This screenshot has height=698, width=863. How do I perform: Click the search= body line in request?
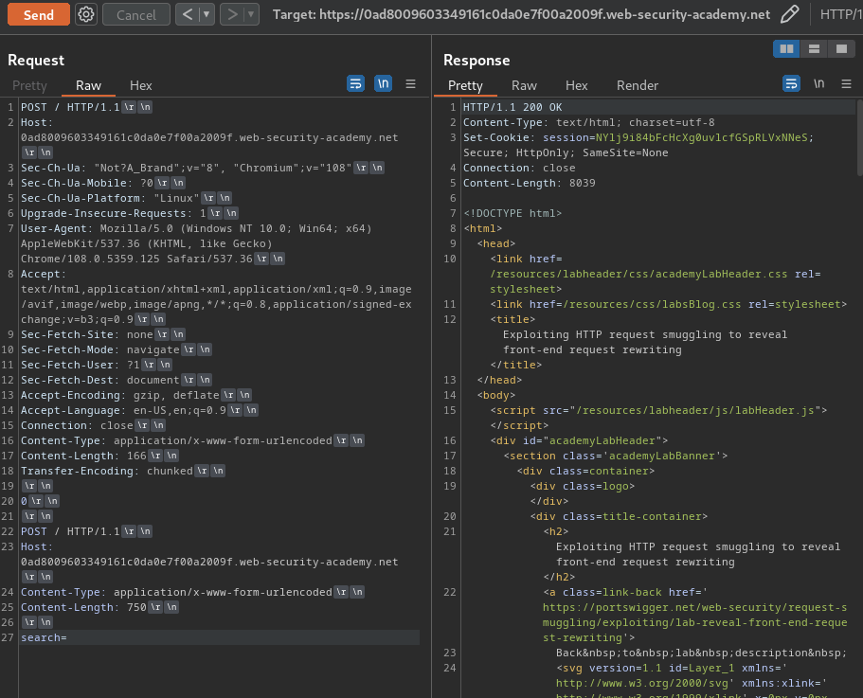tap(220, 637)
